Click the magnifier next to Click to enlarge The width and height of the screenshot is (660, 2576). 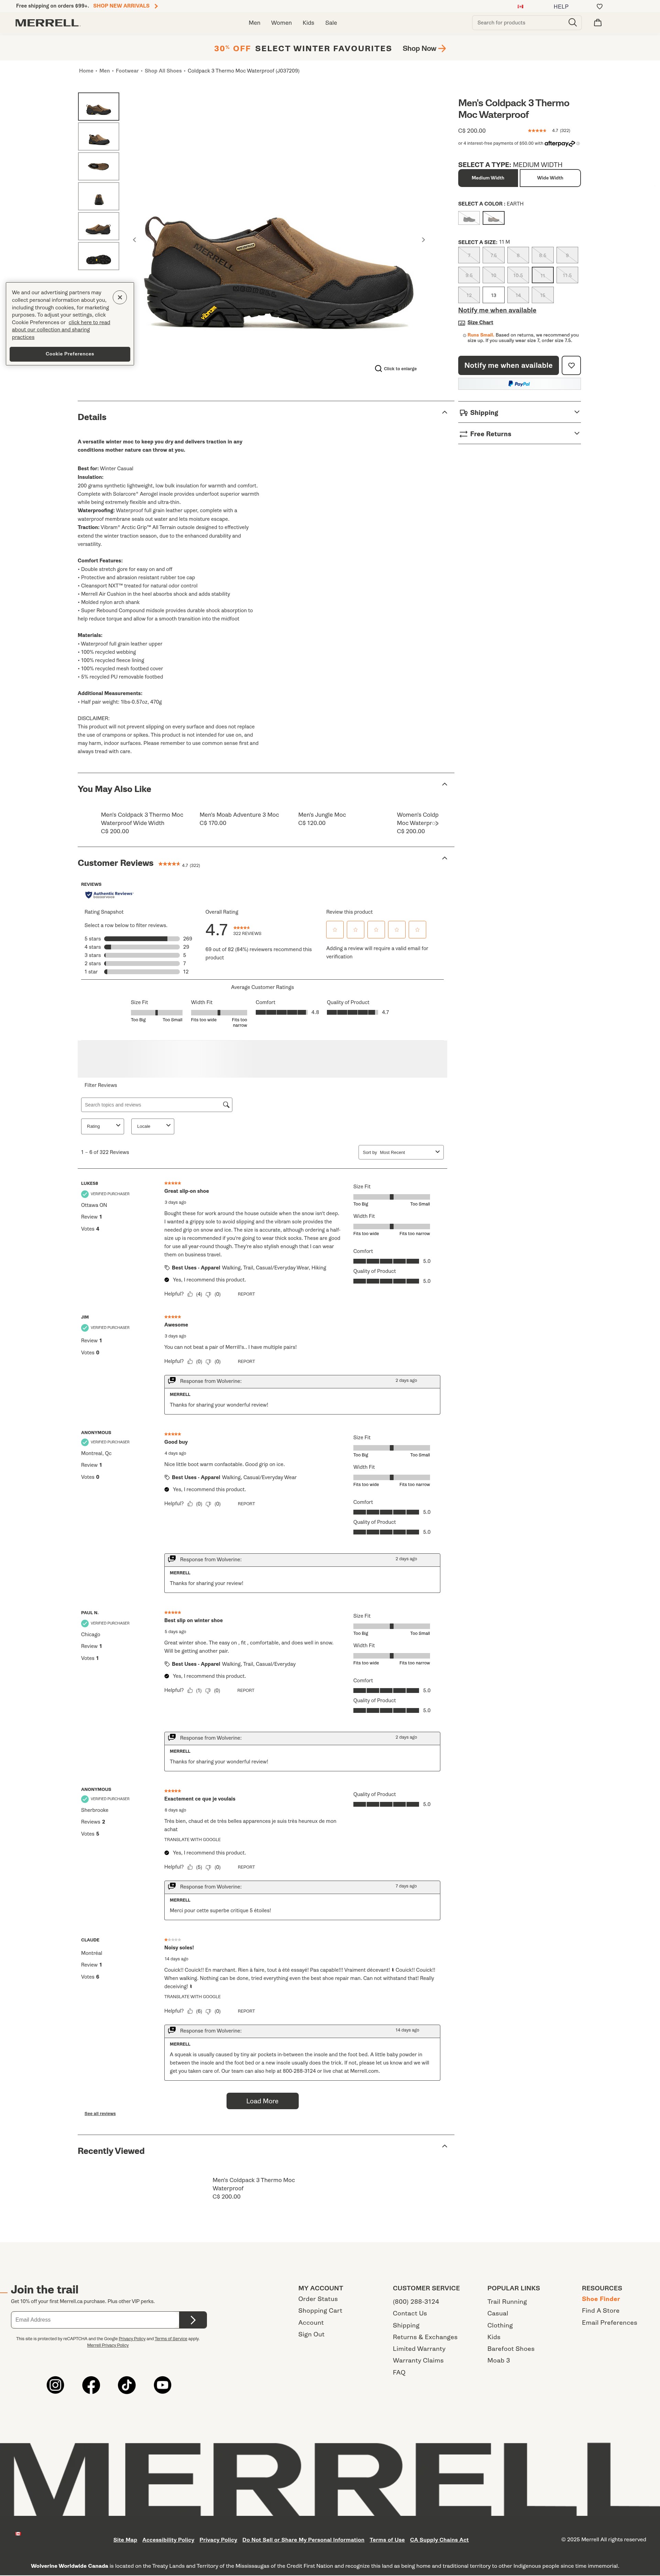coord(378,368)
